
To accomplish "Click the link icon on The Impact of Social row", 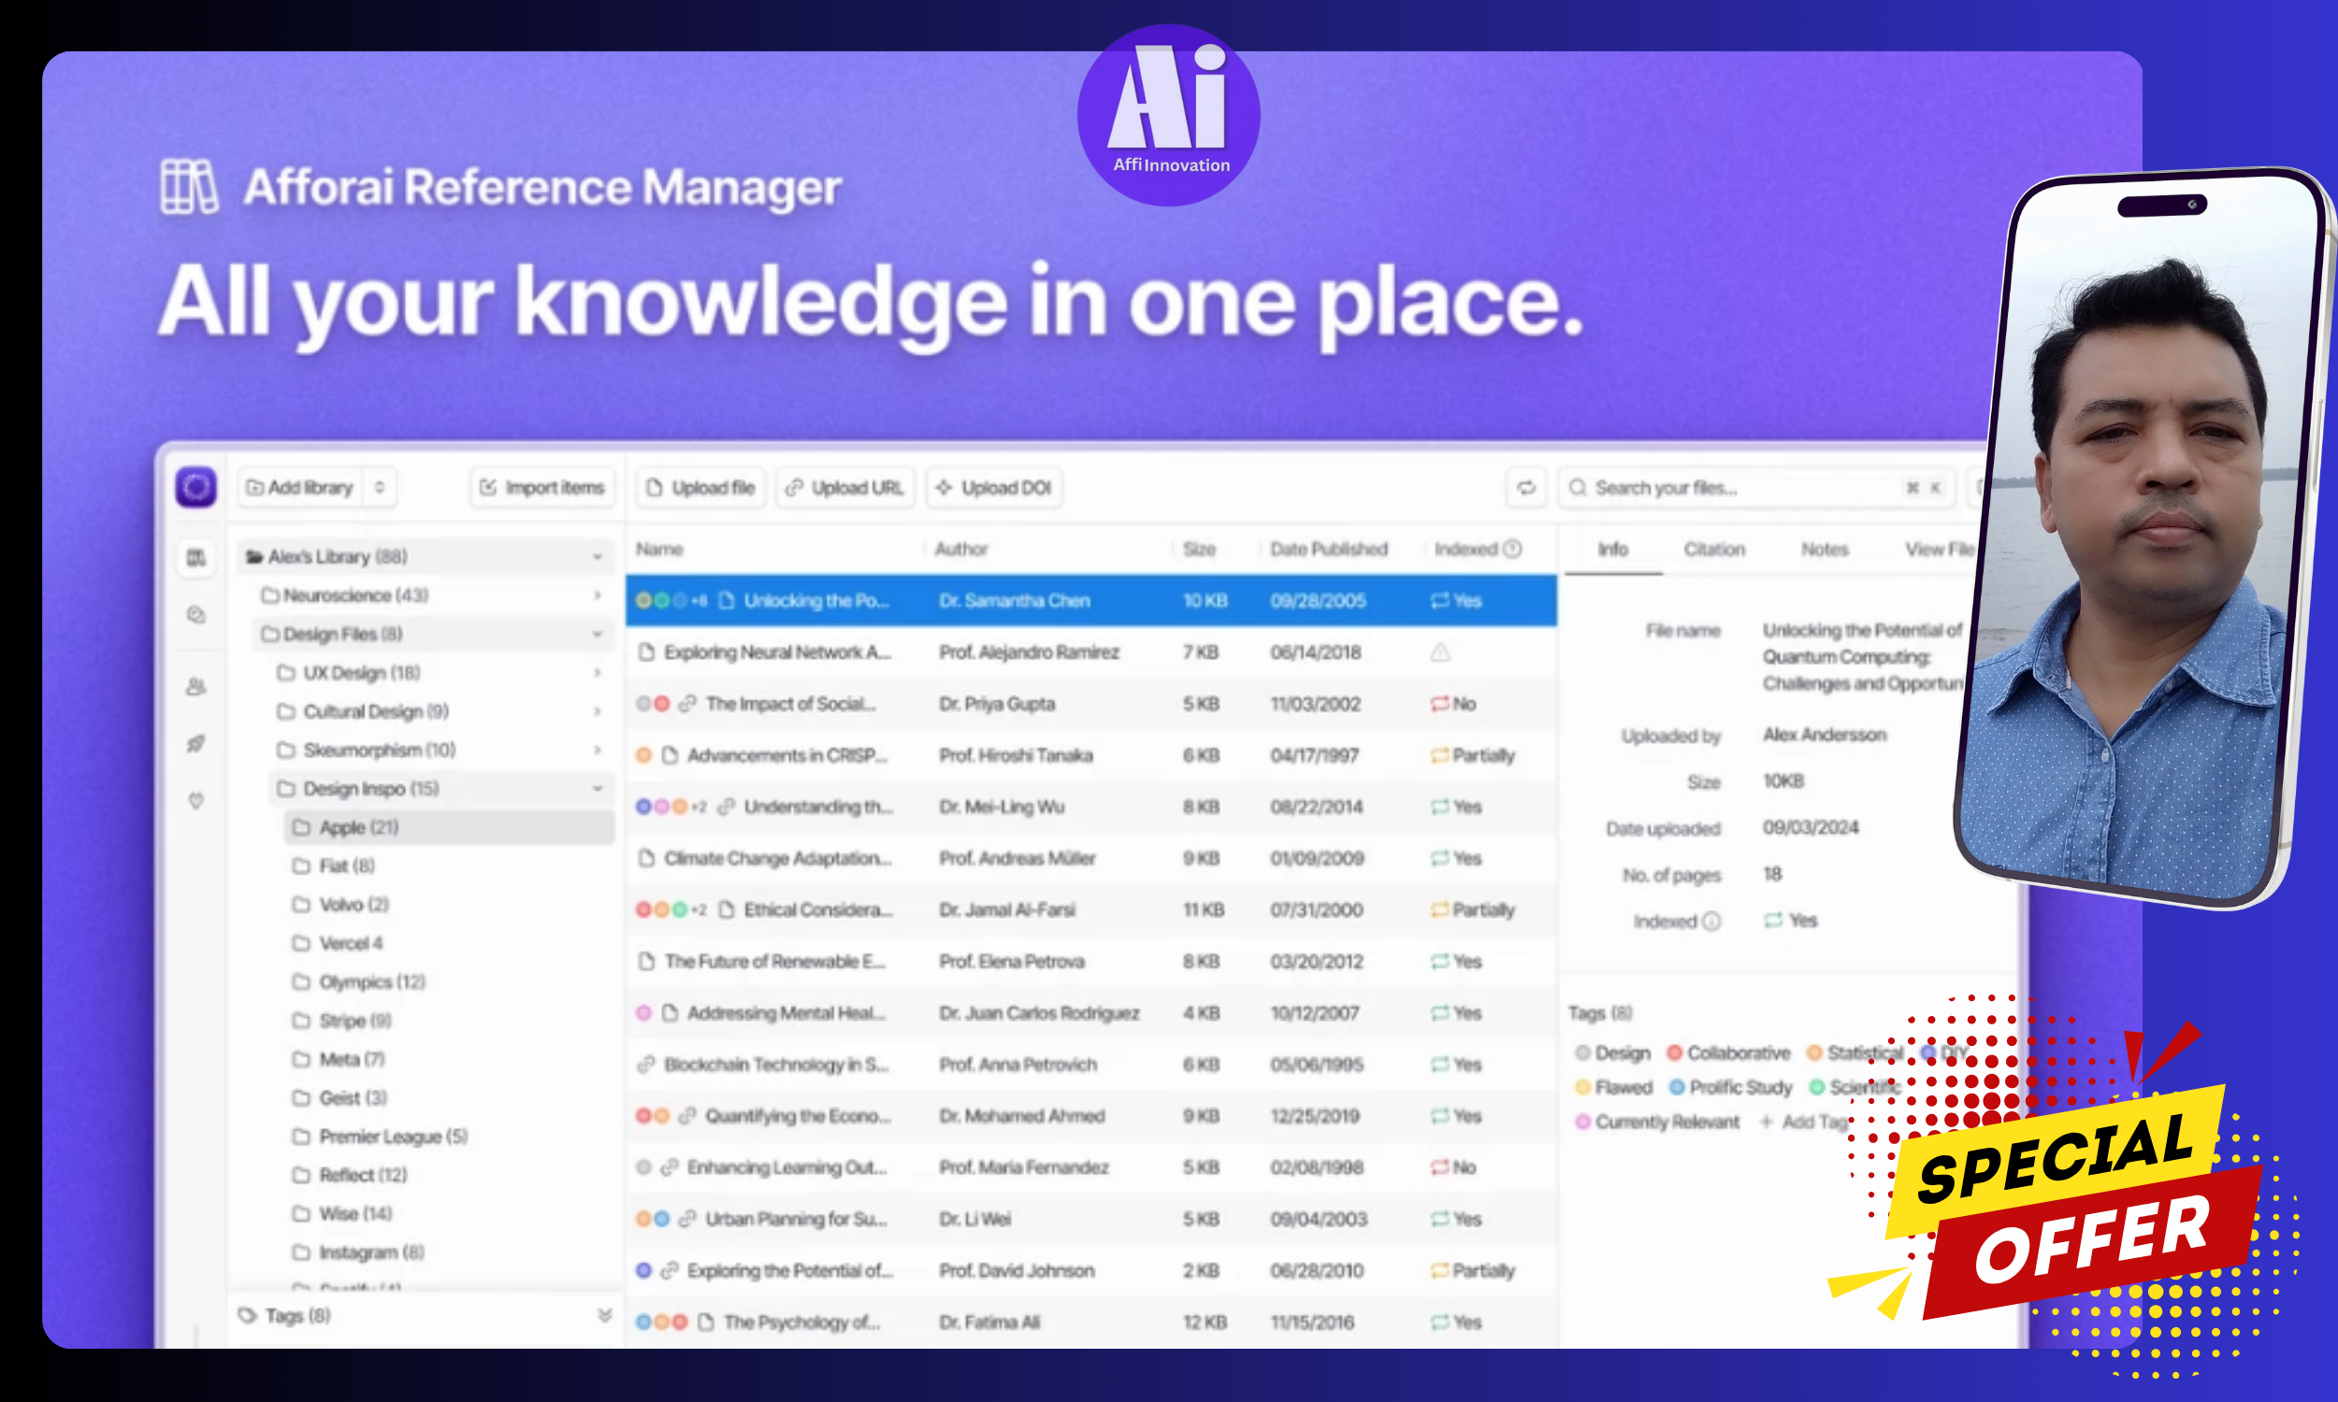I will pyautogui.click(x=687, y=704).
